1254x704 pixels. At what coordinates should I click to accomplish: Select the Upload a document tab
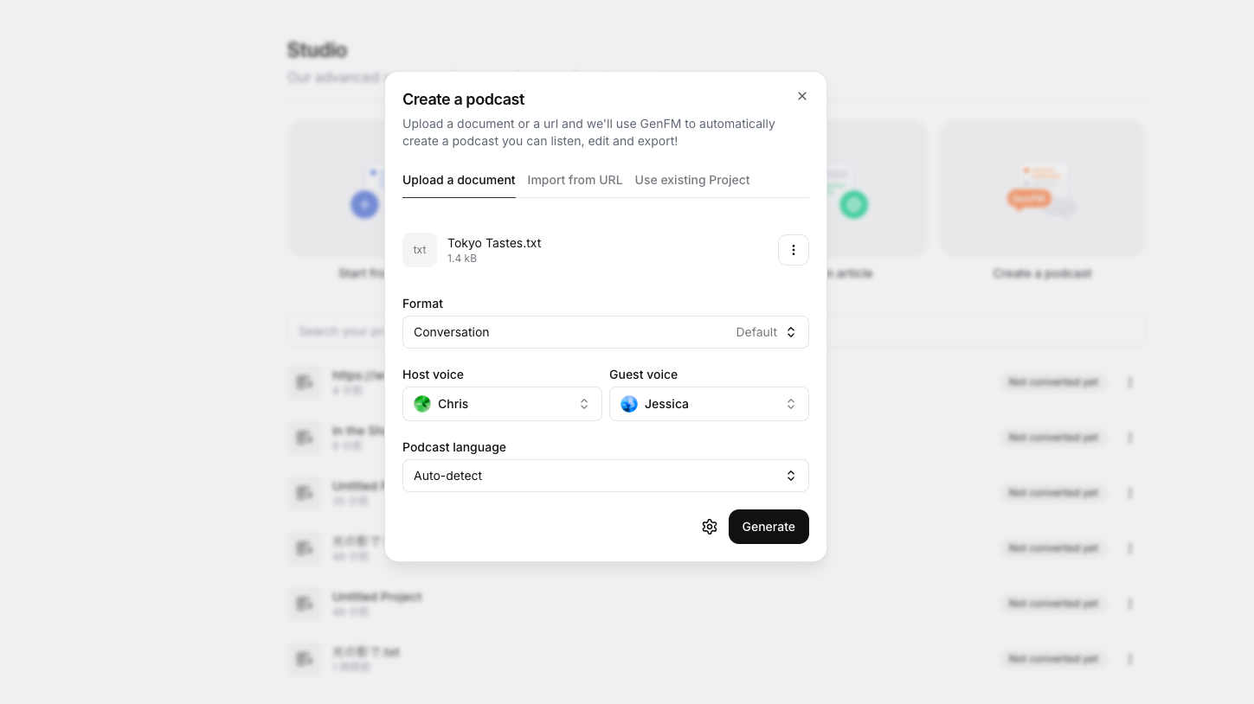click(x=459, y=180)
